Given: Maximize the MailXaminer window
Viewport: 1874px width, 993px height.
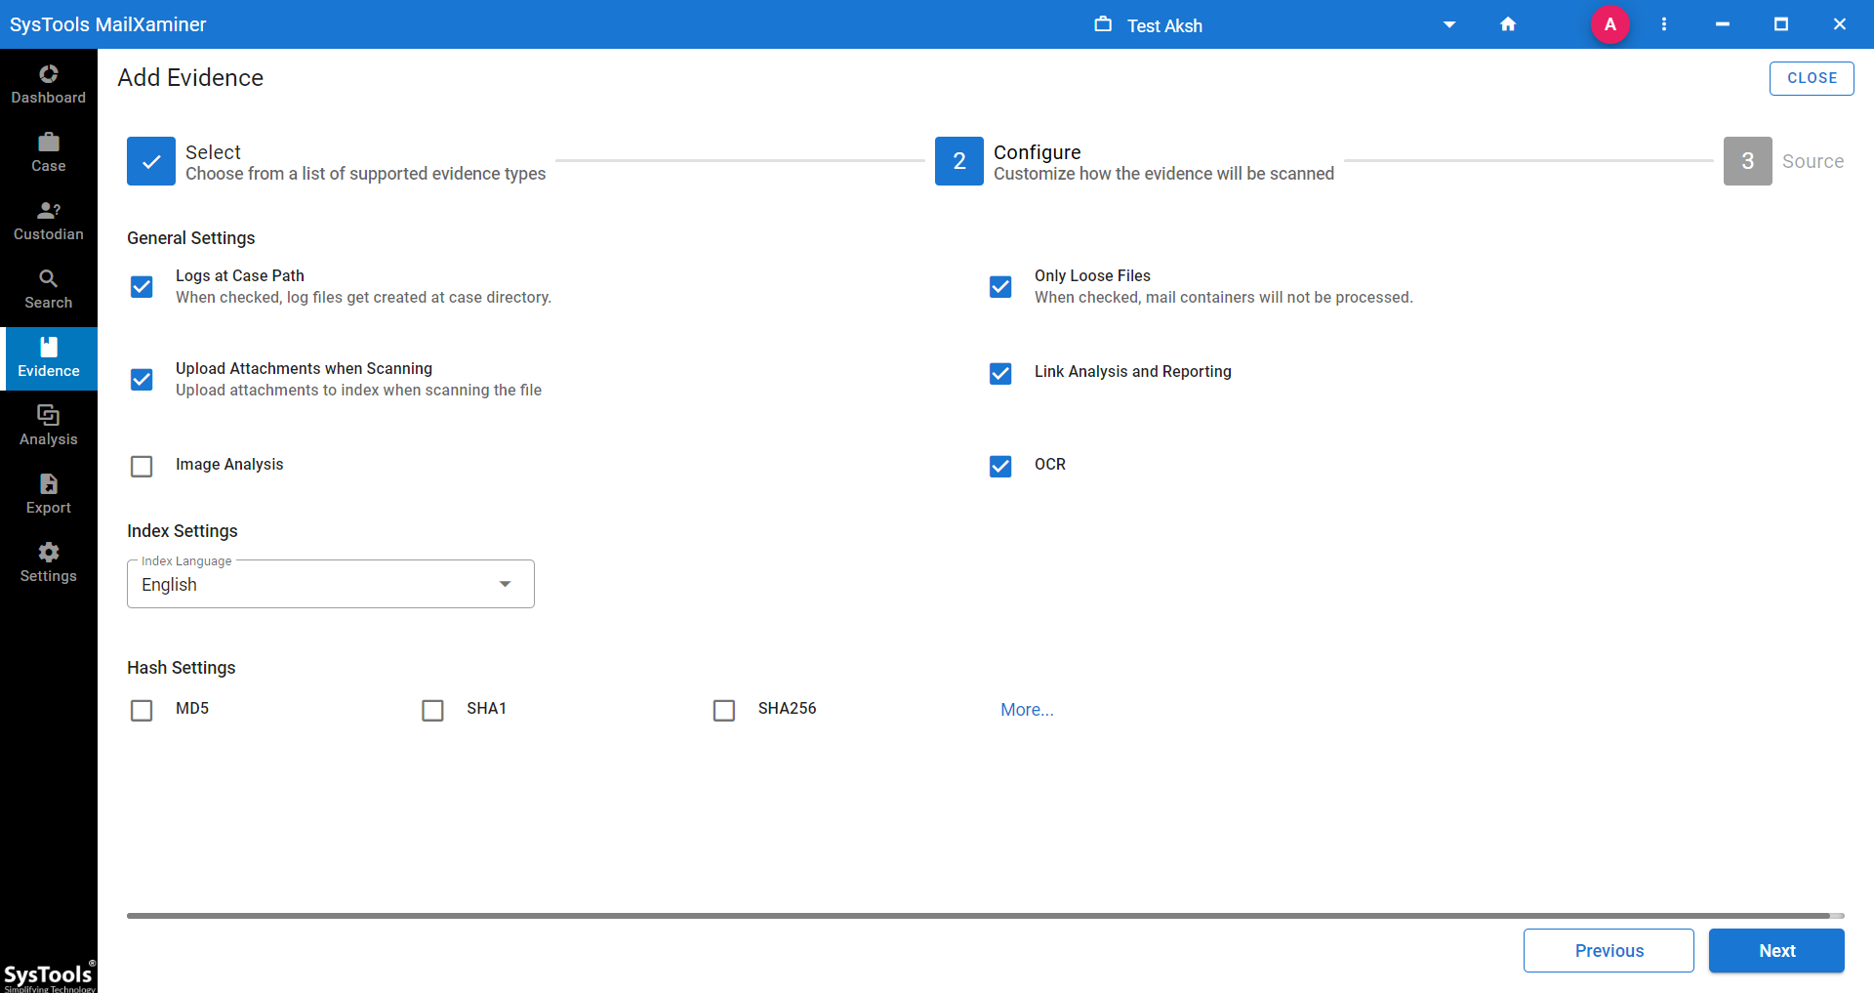Looking at the screenshot, I should 1781,24.
